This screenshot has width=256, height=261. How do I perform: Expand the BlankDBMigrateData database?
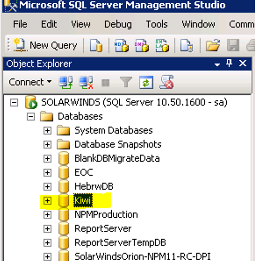tap(48, 159)
